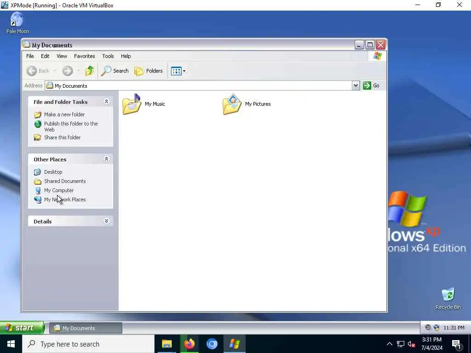Click the XP clock showing 11:31 PM

[454, 328]
